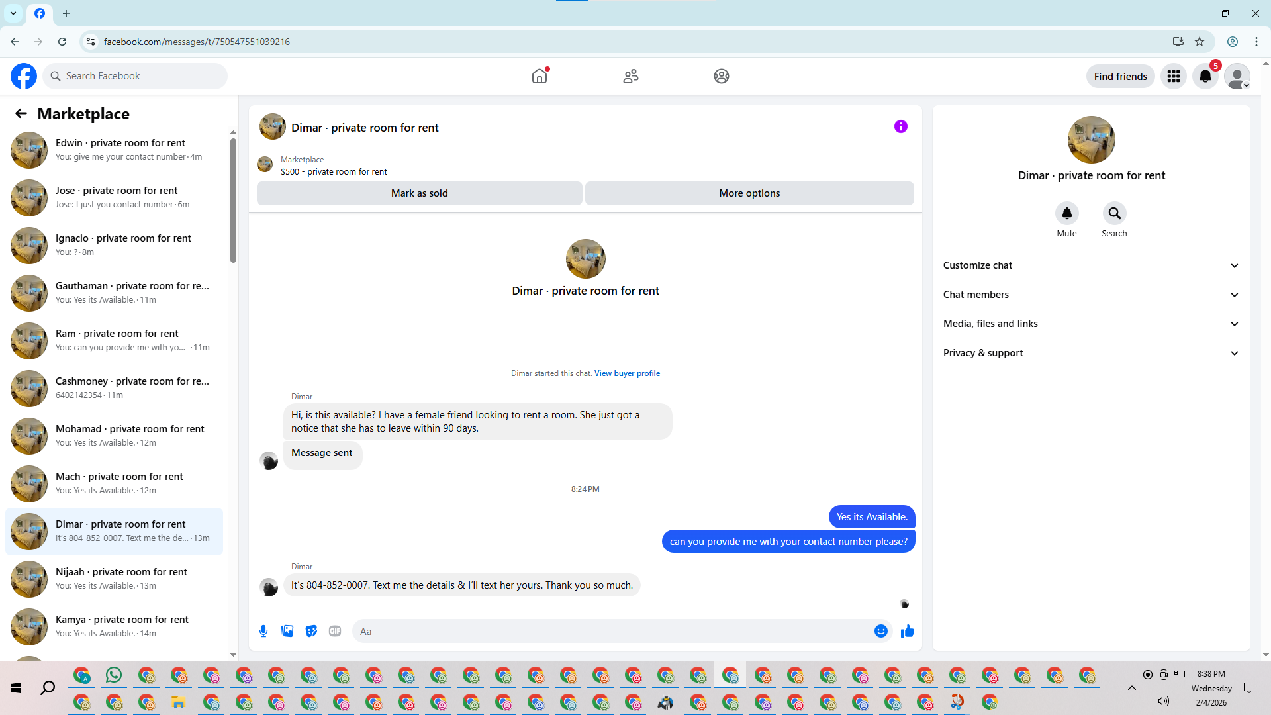Viewport: 1271px width, 715px height.
Task: Open the Facebook notifications bell
Action: click(x=1205, y=76)
